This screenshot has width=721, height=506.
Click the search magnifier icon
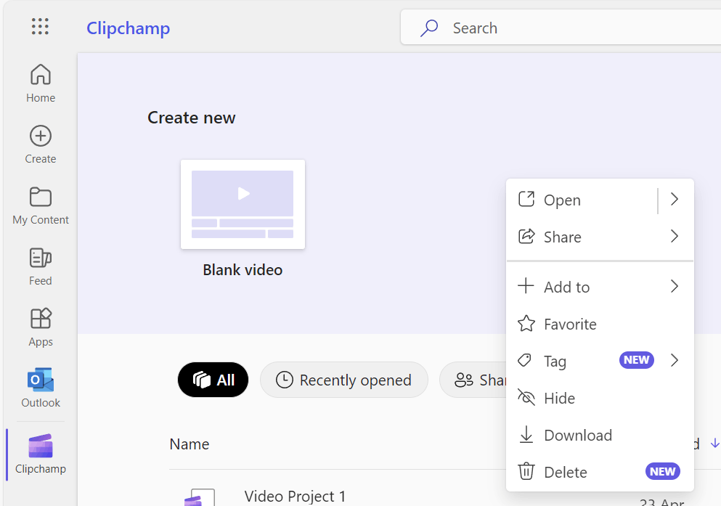(428, 27)
